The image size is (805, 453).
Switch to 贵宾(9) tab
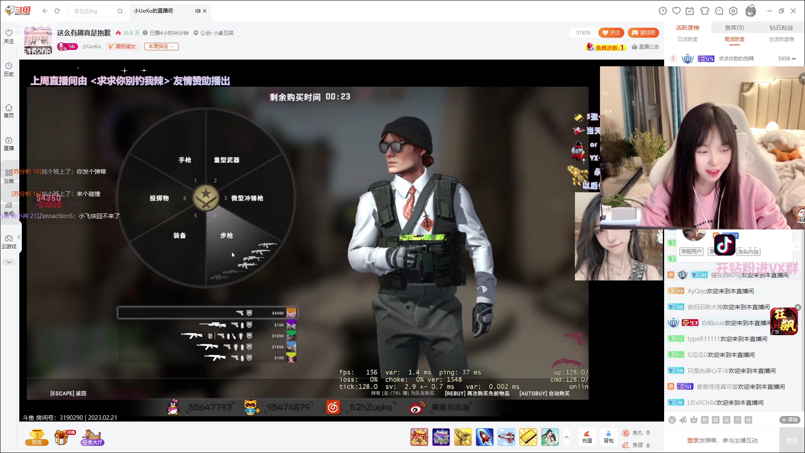[x=734, y=28]
